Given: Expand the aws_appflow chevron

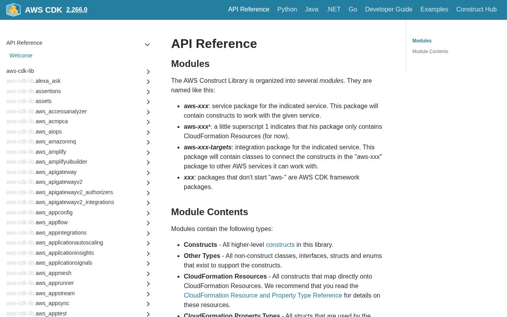Looking at the screenshot, I should pyautogui.click(x=148, y=223).
